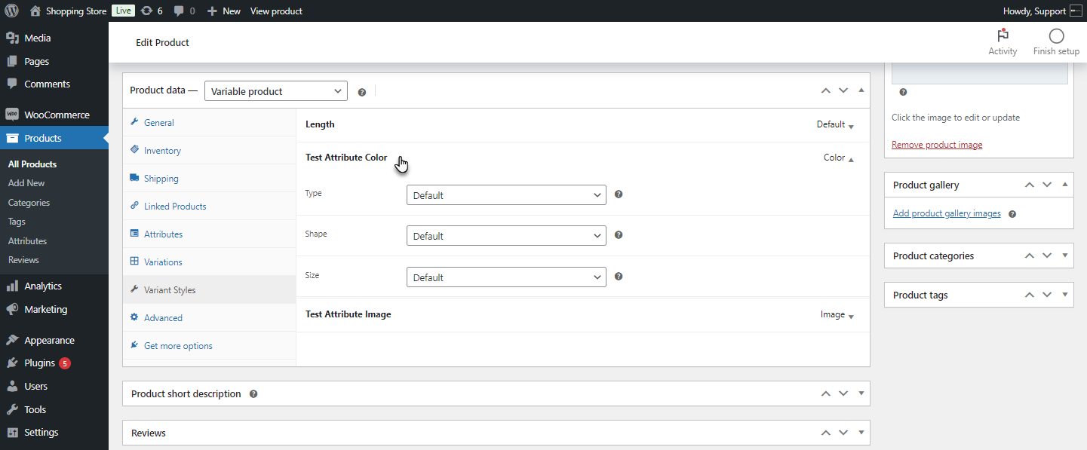Open Reviews in the Products submenu
This screenshot has height=450, width=1087.
pyautogui.click(x=23, y=260)
